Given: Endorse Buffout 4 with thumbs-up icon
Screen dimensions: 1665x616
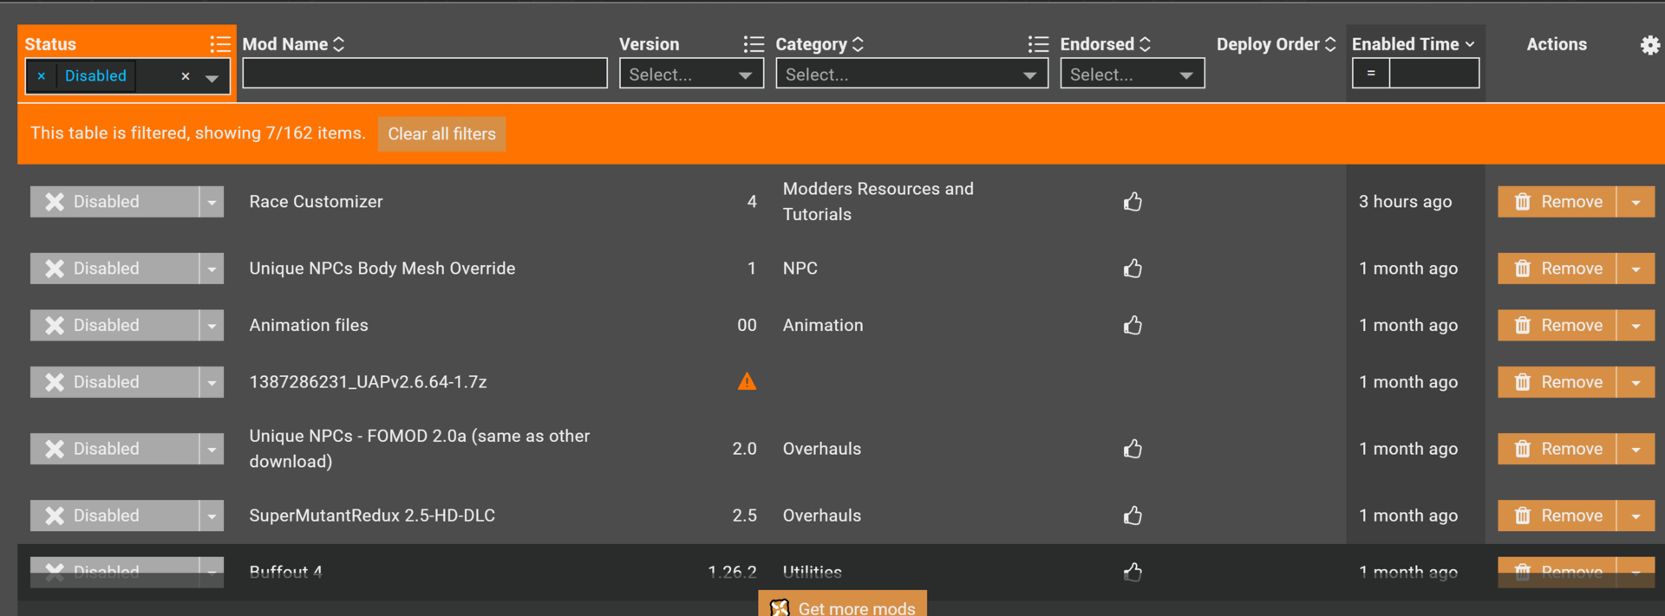Looking at the screenshot, I should pyautogui.click(x=1133, y=572).
